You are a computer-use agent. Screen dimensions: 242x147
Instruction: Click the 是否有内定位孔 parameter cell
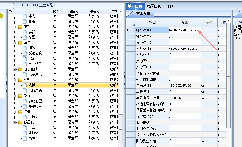(x=185, y=73)
